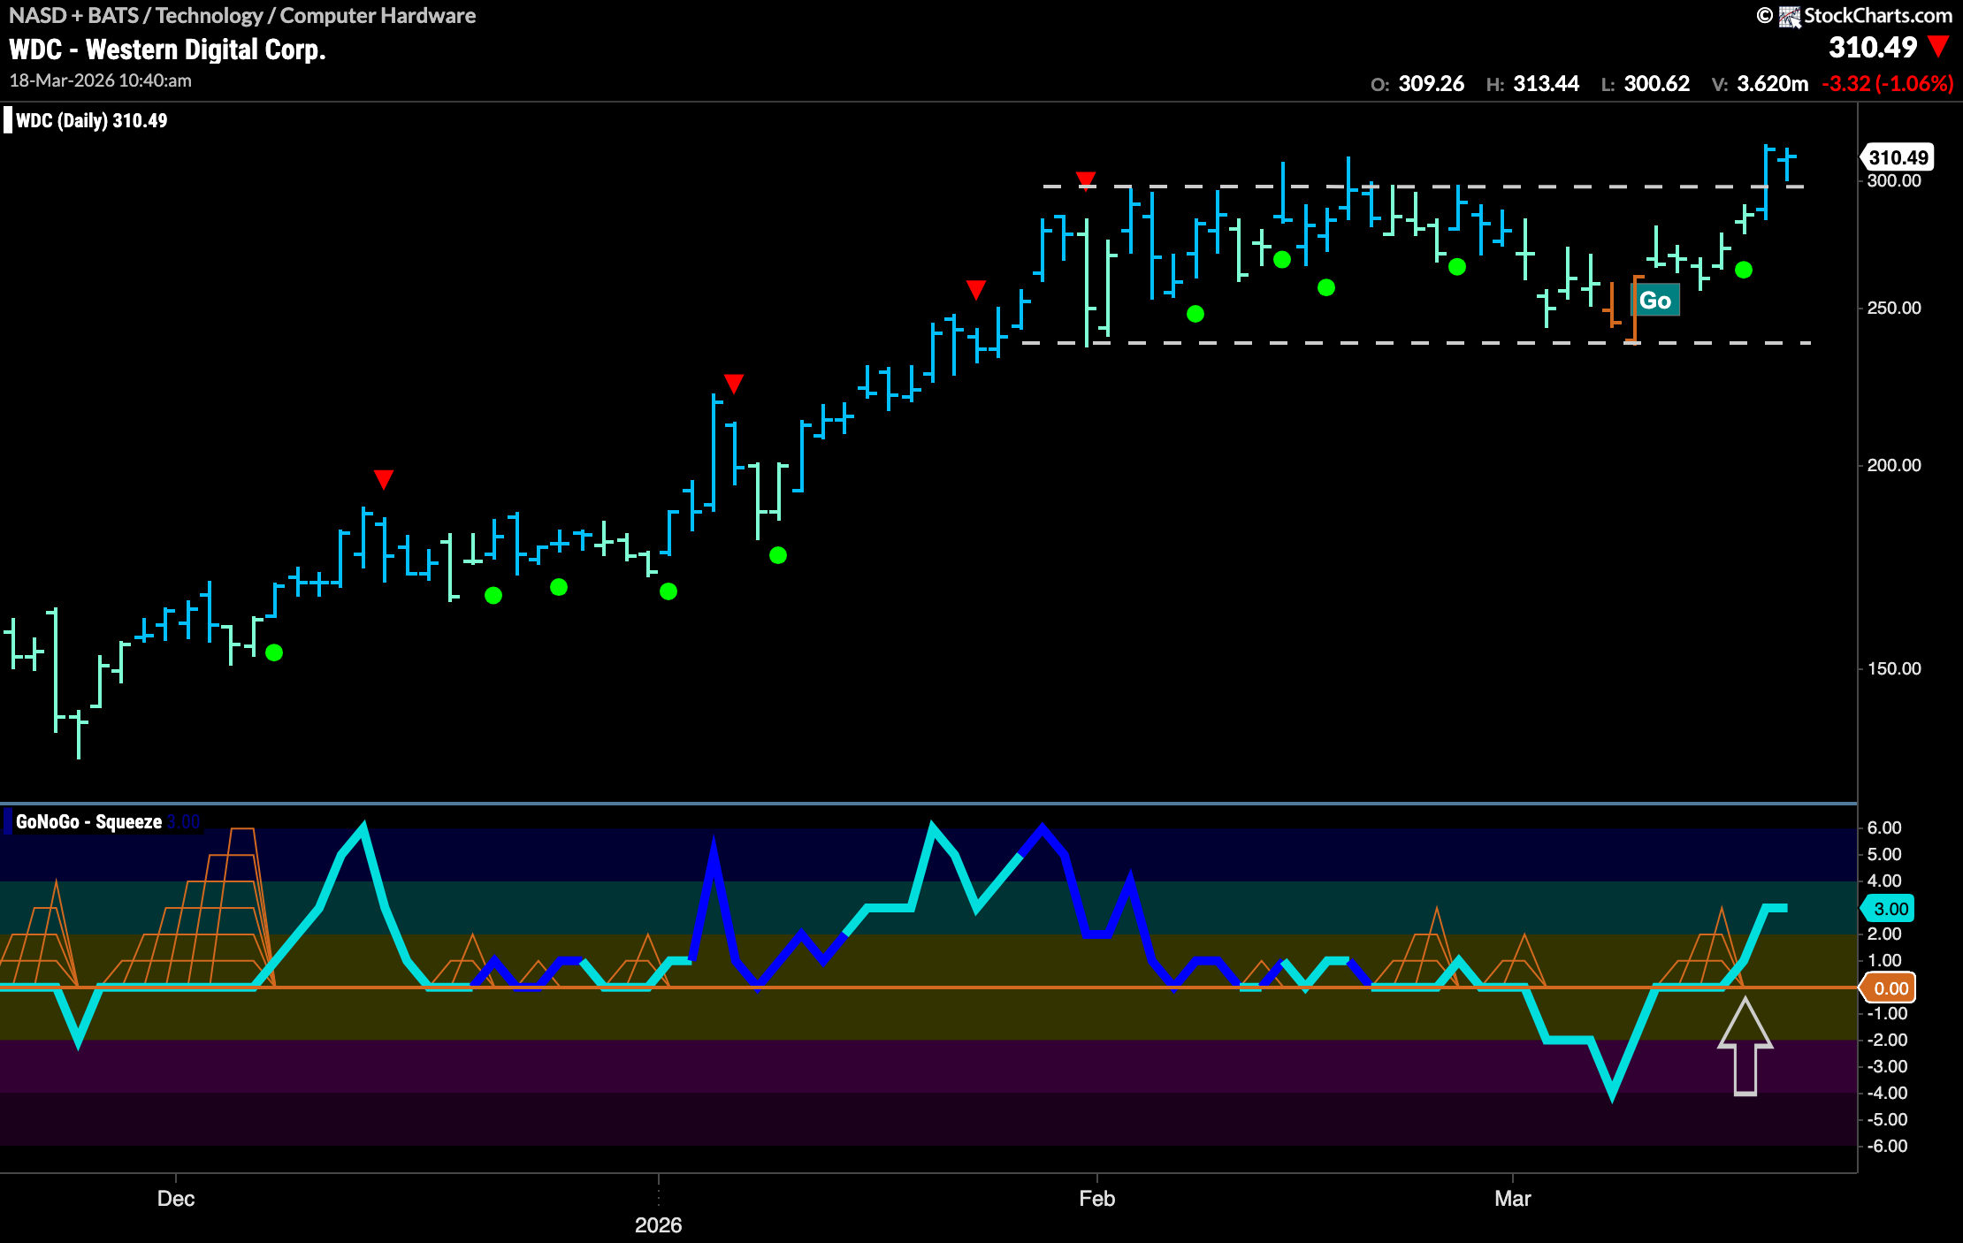Click the Mar label on the date axis
Image resolution: width=1963 pixels, height=1243 pixels.
point(1512,1199)
